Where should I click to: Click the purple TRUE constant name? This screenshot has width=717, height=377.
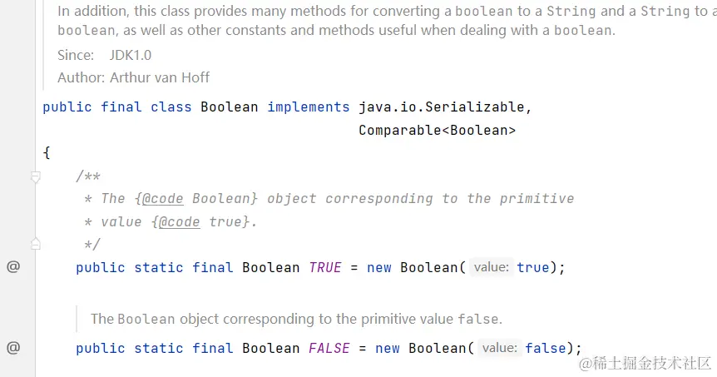click(x=325, y=267)
